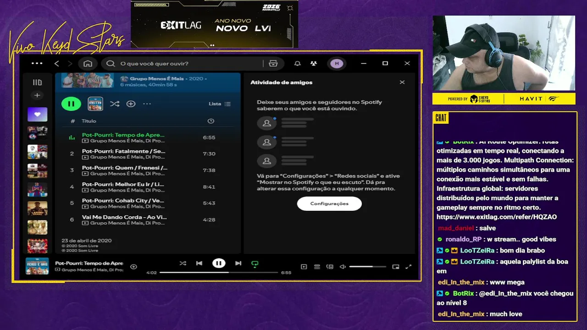Close the 'Atividade de amigos' panel
This screenshot has height=330, width=587.
click(402, 82)
